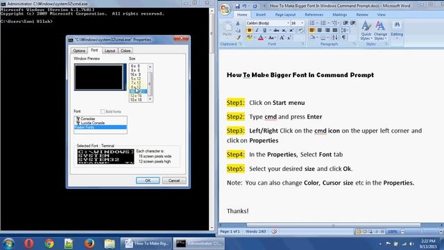Increase paragraph indent
This screenshot has height=250, width=444.
pyautogui.click(x=353, y=23)
